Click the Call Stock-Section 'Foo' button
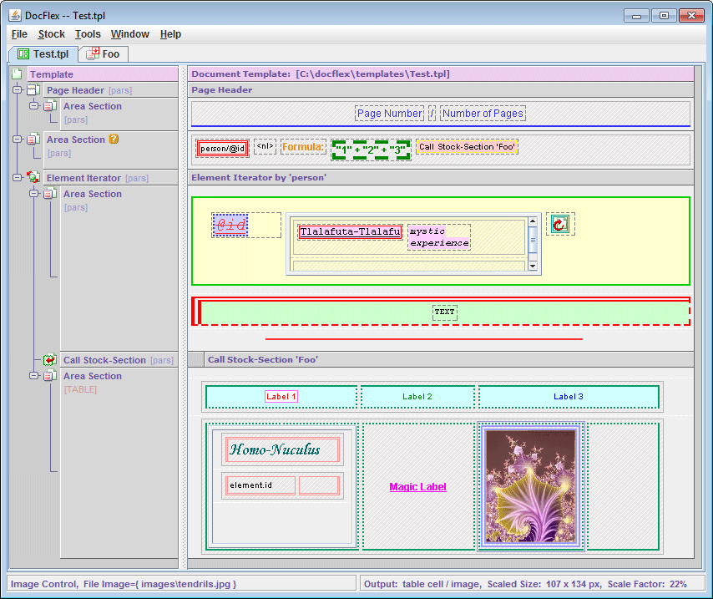The width and height of the screenshot is (713, 599). coord(467,145)
